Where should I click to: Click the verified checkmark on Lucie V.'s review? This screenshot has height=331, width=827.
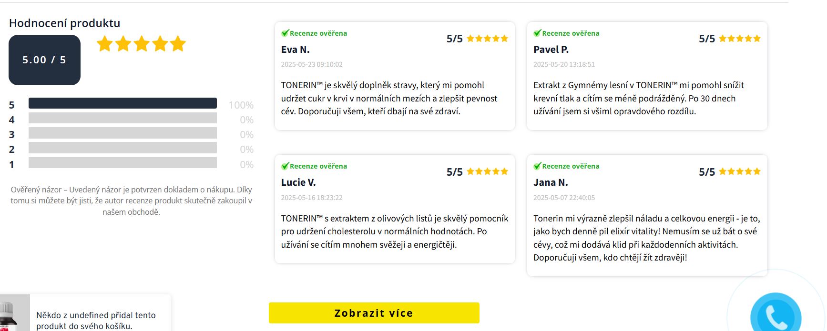285,166
